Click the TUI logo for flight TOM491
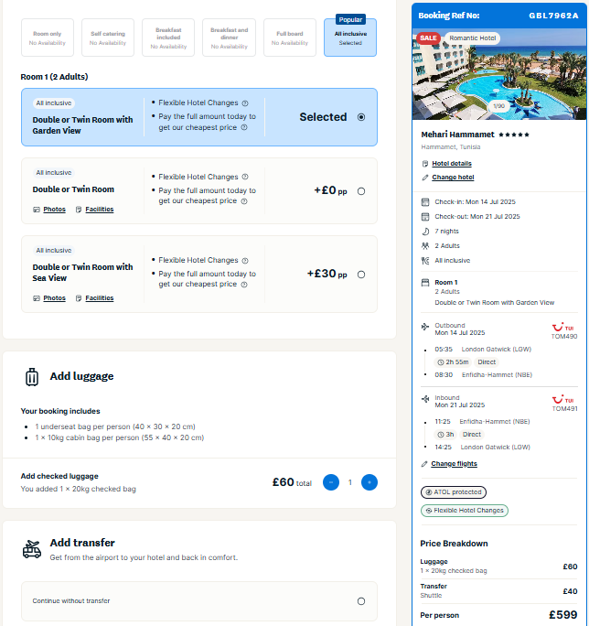The height and width of the screenshot is (626, 589). (562, 400)
